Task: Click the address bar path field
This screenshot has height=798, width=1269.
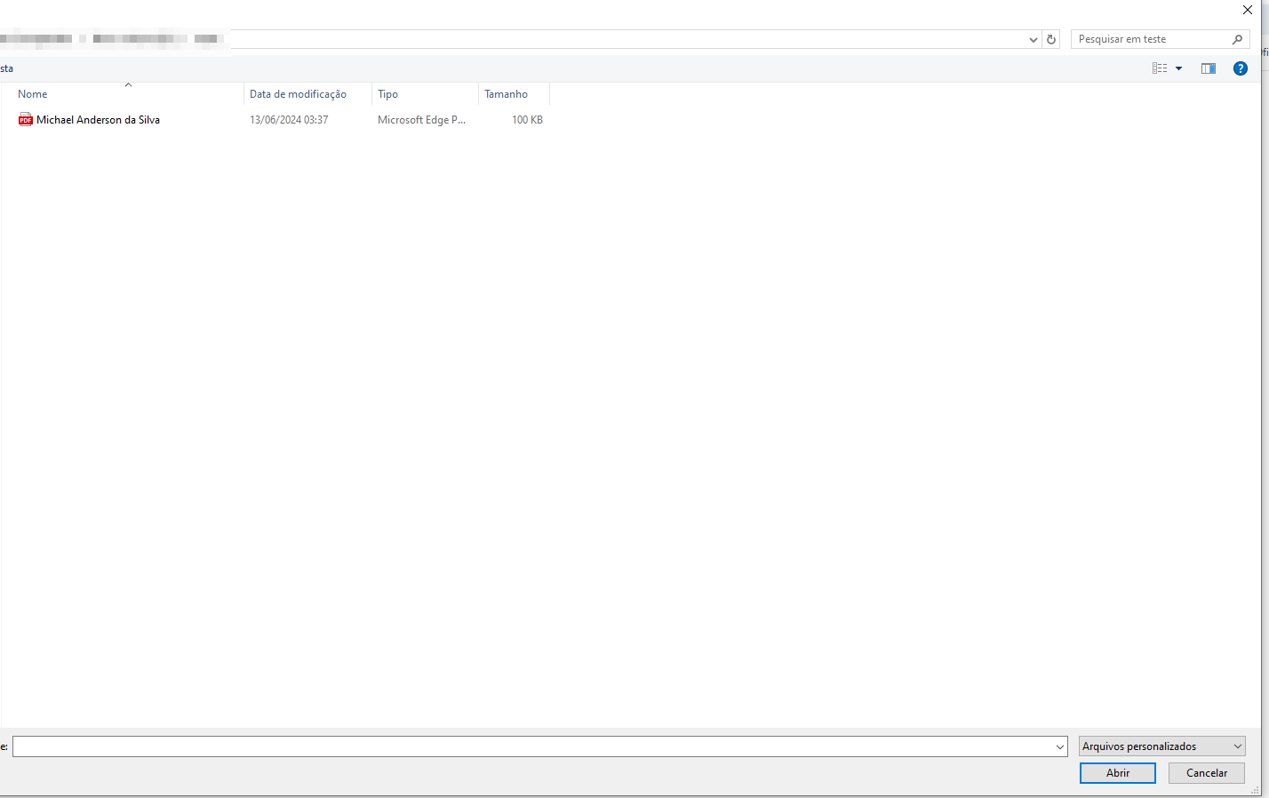Action: click(622, 39)
